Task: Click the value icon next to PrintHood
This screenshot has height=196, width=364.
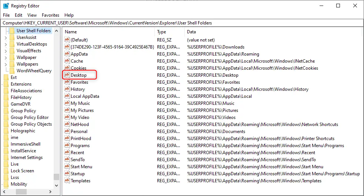Action: point(67,139)
